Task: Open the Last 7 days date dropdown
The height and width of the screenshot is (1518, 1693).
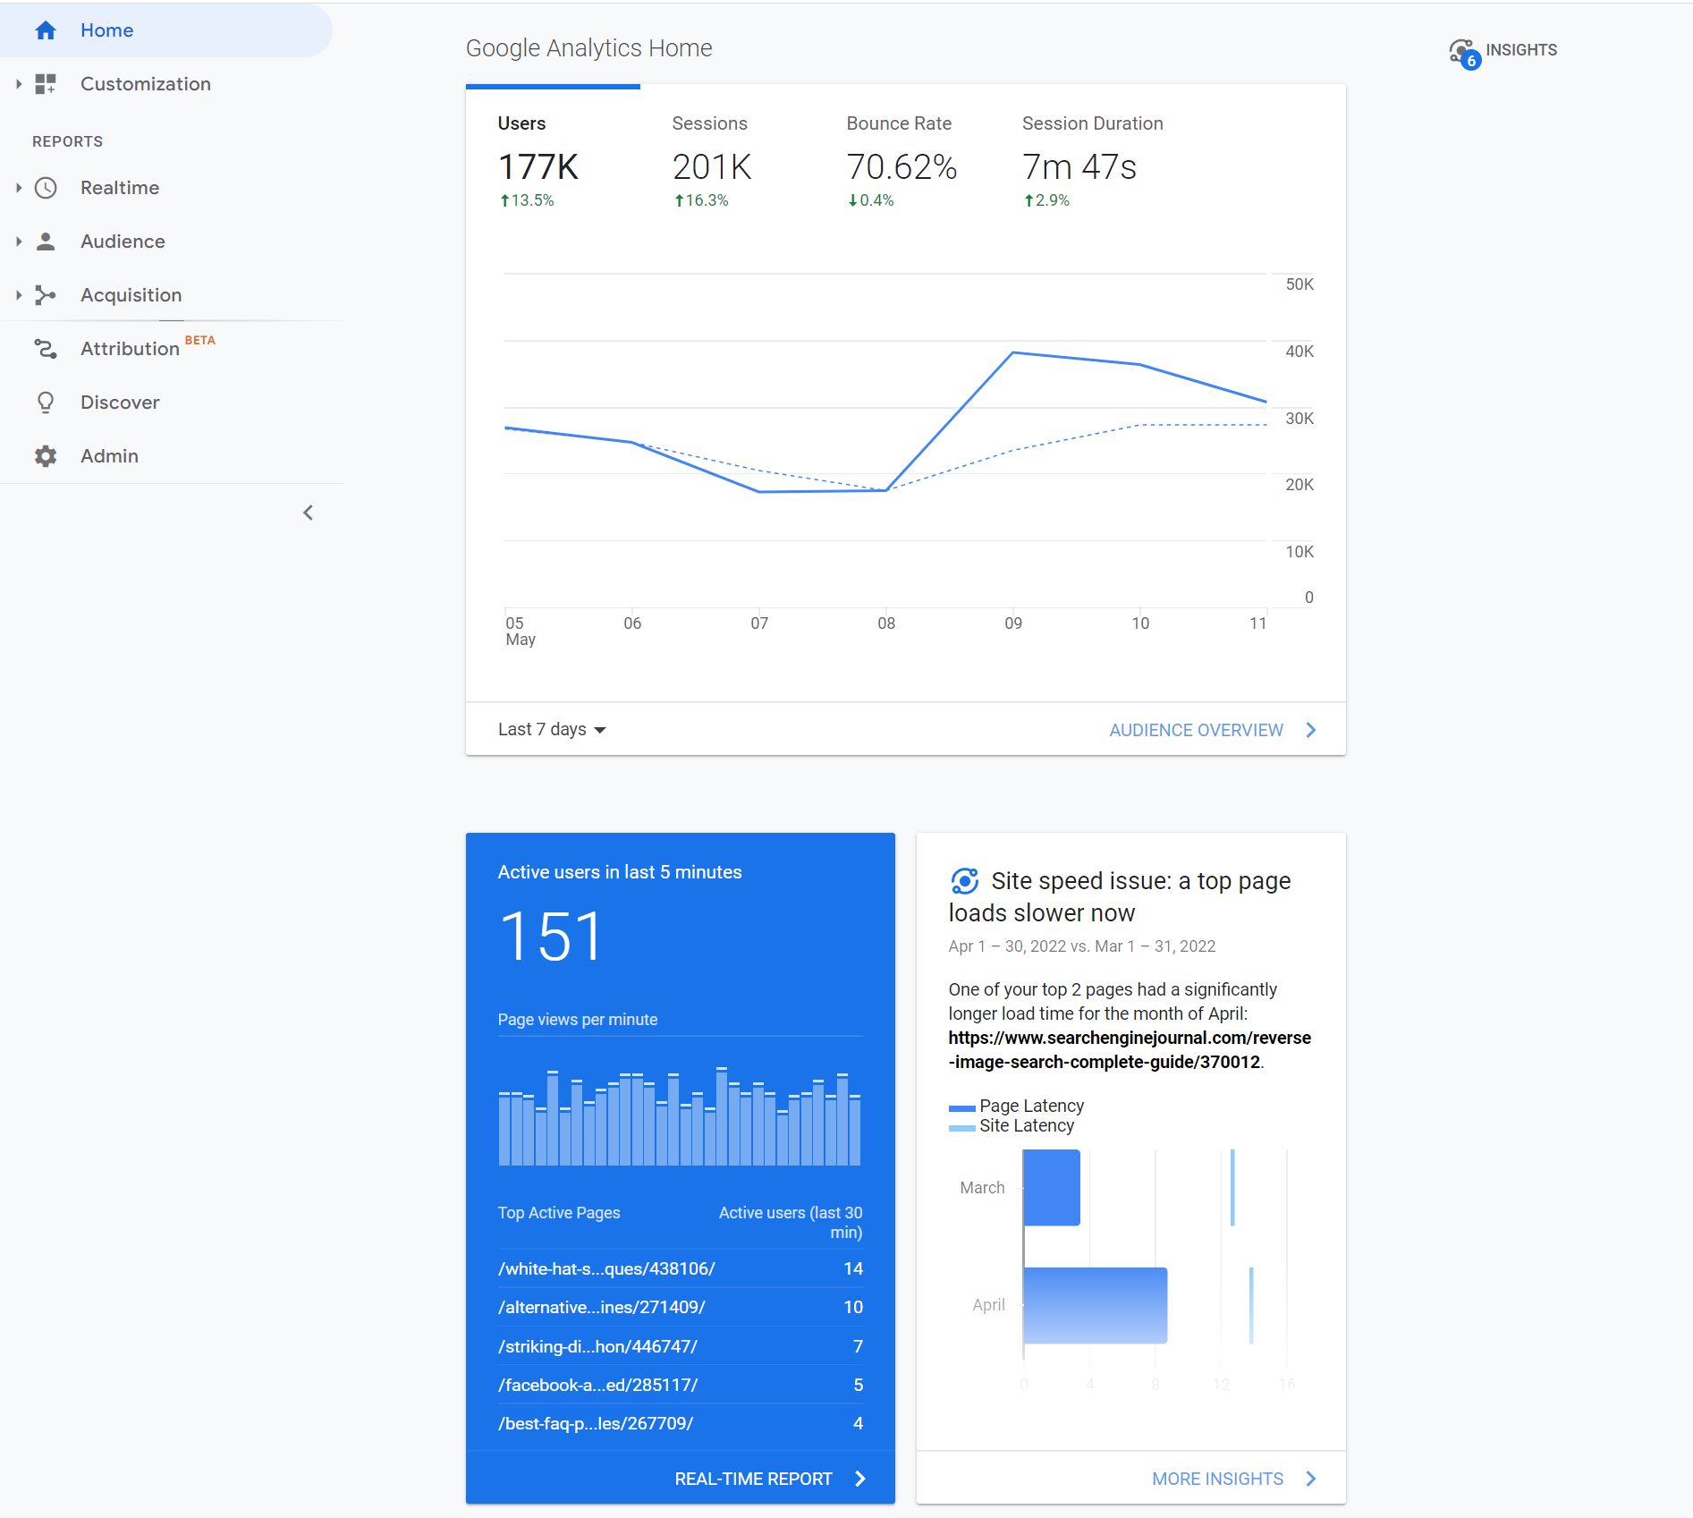Action: click(x=550, y=729)
